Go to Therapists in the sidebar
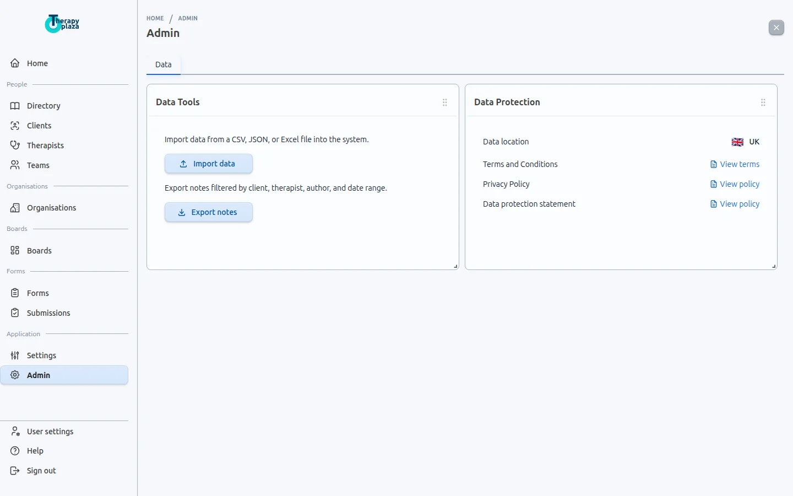Screen dimensions: 793x496 coord(64,145)
